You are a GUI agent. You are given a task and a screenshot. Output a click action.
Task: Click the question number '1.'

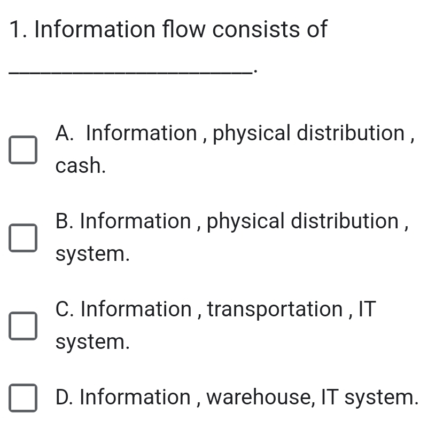coord(19,29)
